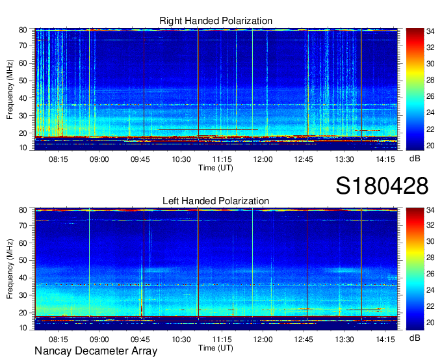
Task: Click 40 on Left Handed frequency axis
Action: coord(23,278)
